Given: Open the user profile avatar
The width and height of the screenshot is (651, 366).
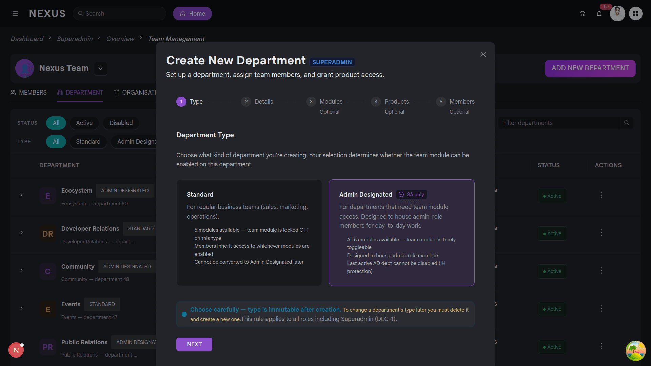Looking at the screenshot, I should click(x=617, y=14).
